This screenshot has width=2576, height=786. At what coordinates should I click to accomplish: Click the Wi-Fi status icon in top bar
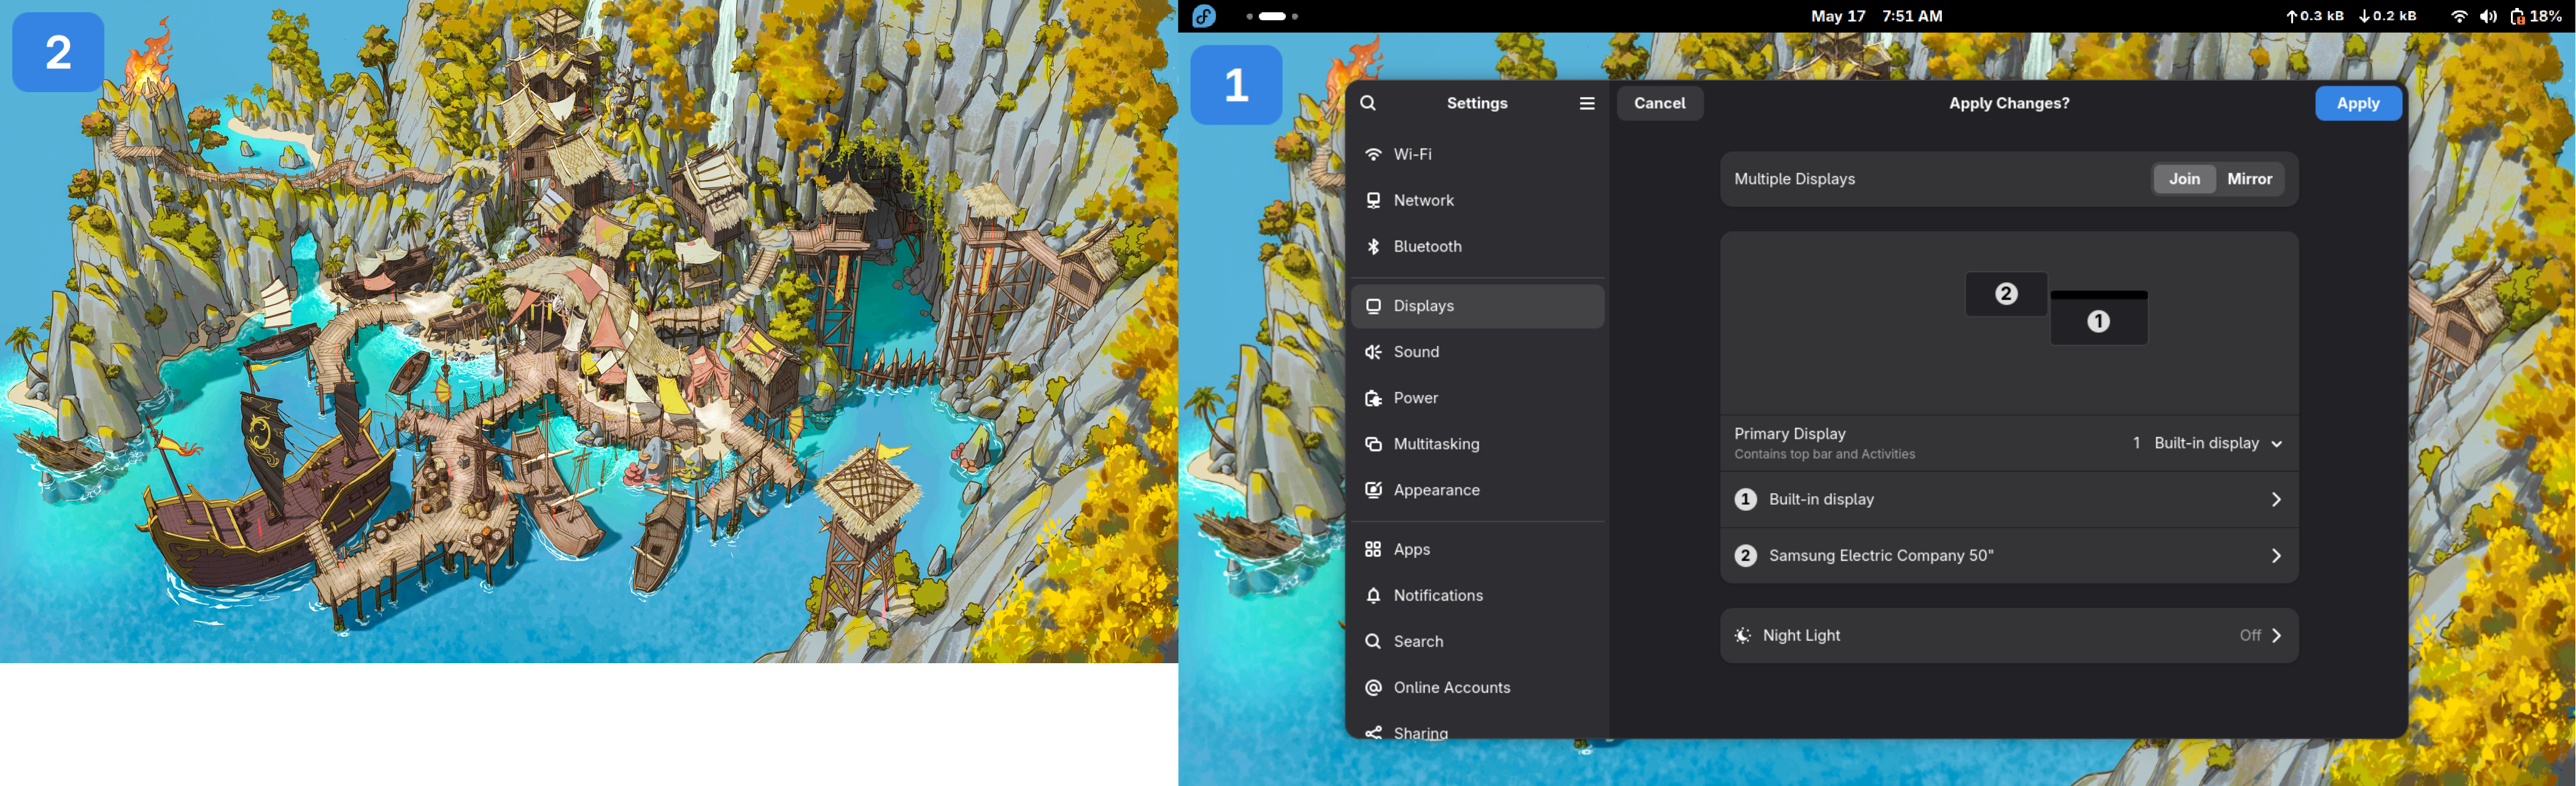[x=2459, y=16]
